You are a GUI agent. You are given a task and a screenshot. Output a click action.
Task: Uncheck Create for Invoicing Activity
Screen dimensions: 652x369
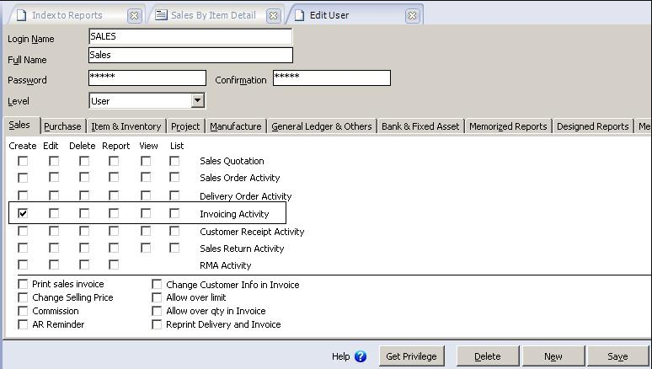[x=23, y=214]
